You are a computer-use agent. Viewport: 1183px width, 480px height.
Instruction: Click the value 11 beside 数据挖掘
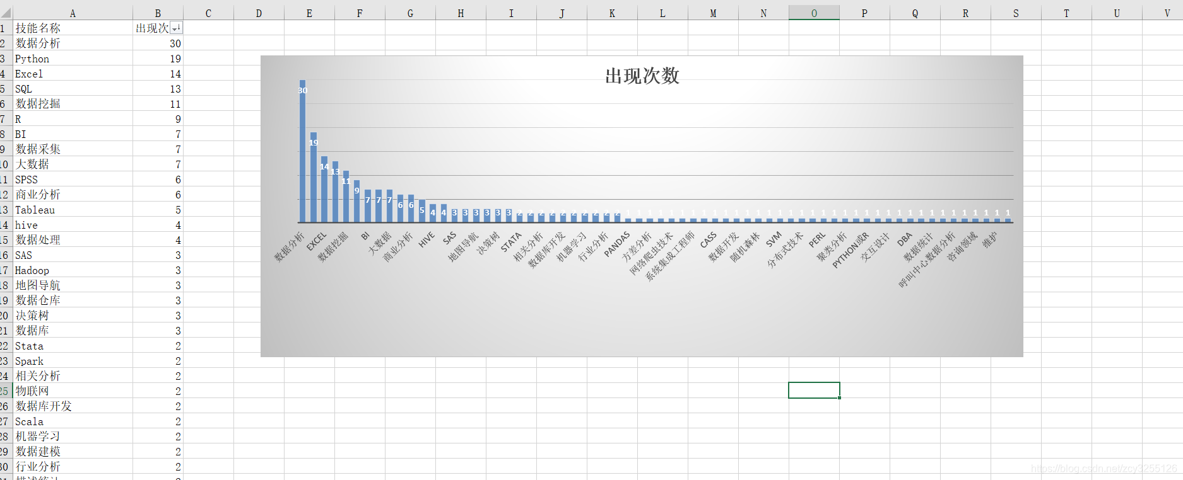tap(158, 104)
